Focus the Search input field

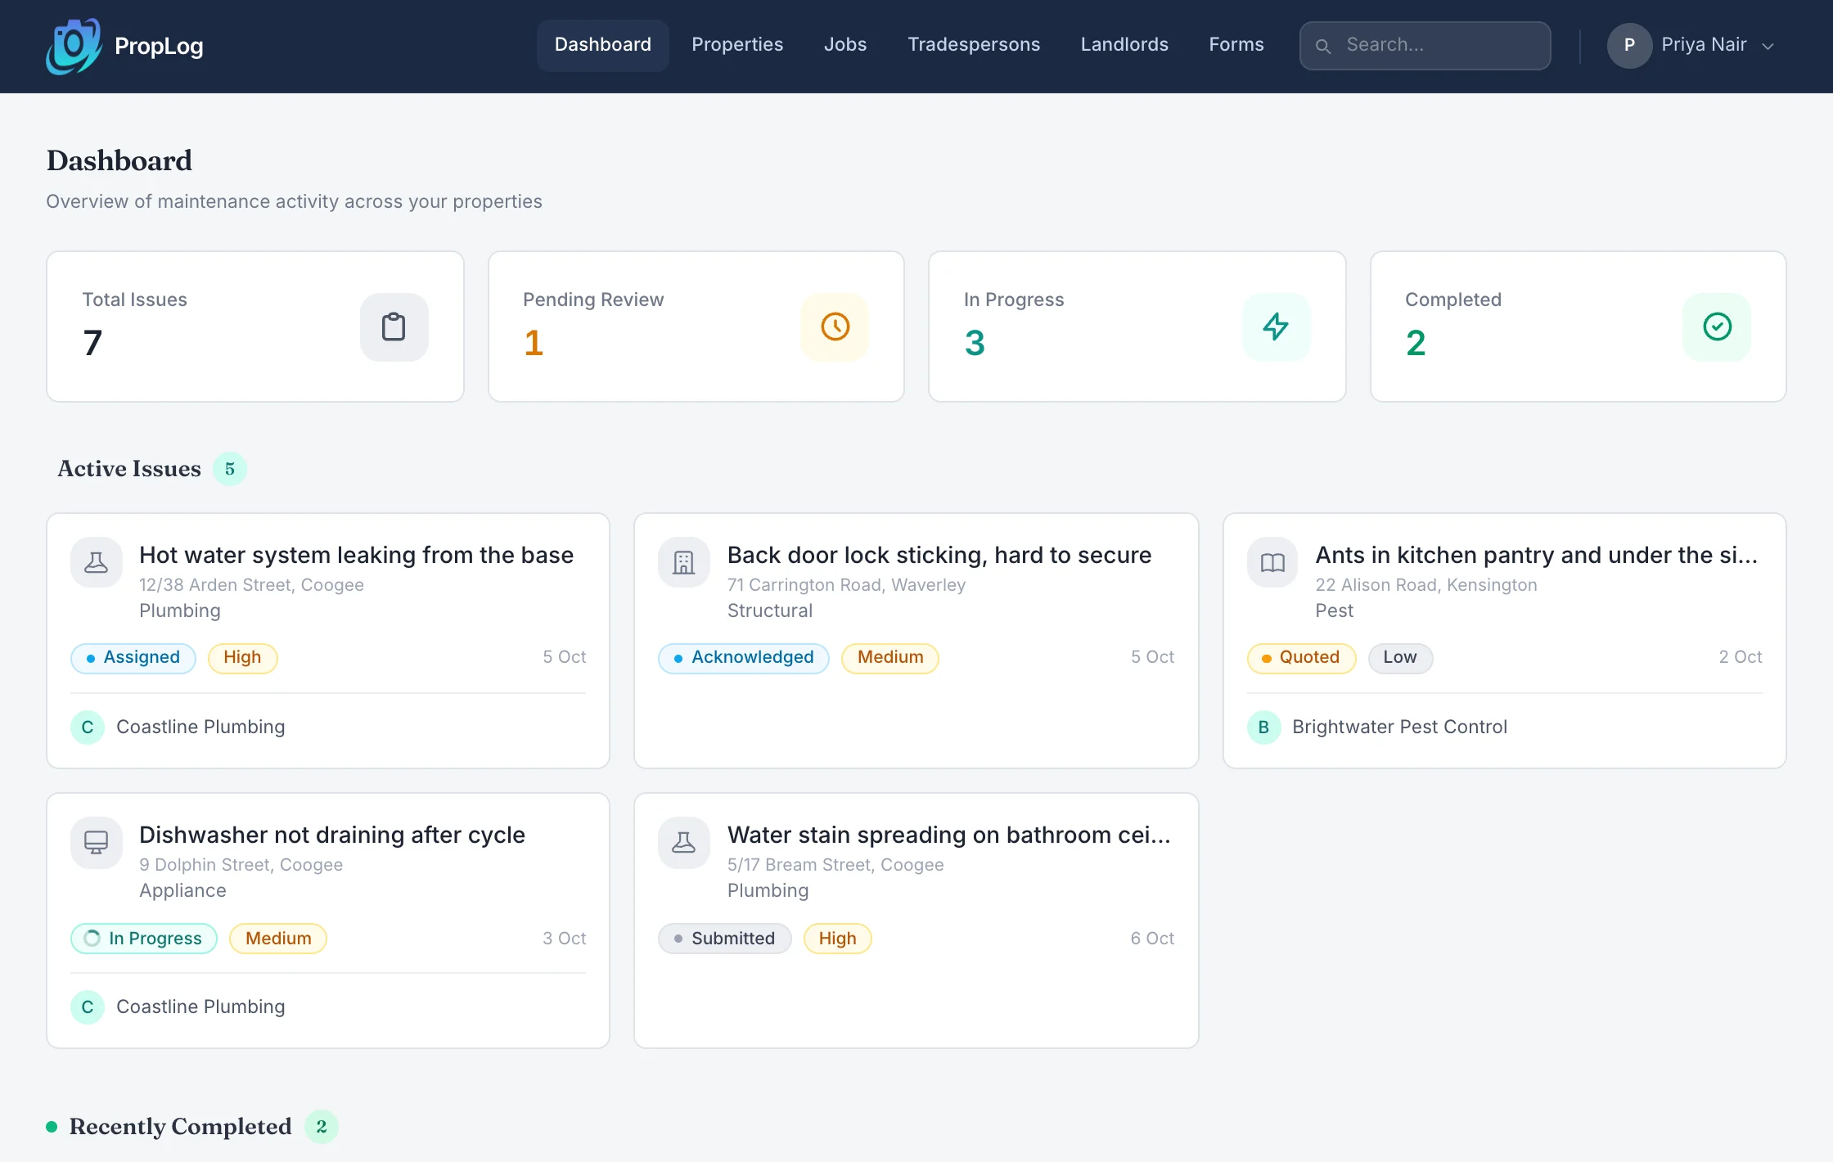click(x=1425, y=46)
